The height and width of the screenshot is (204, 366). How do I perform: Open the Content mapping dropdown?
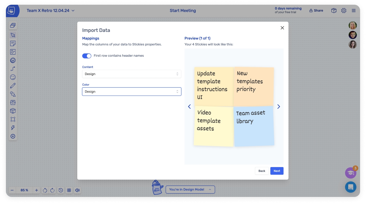[x=131, y=74]
